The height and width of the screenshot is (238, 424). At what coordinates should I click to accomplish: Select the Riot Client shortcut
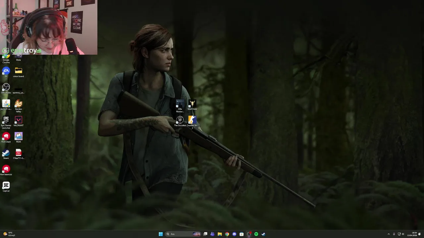(x=6, y=138)
